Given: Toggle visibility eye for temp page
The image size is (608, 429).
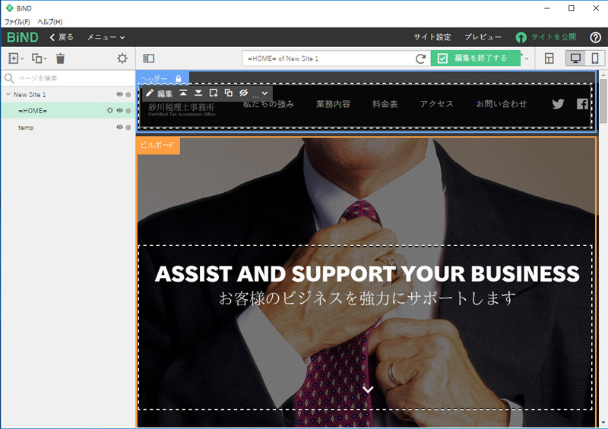Looking at the screenshot, I should click(119, 127).
